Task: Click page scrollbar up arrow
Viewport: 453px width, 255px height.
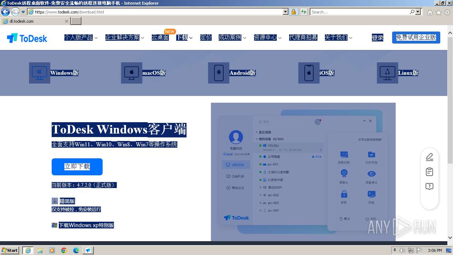Action: pyautogui.click(x=450, y=34)
